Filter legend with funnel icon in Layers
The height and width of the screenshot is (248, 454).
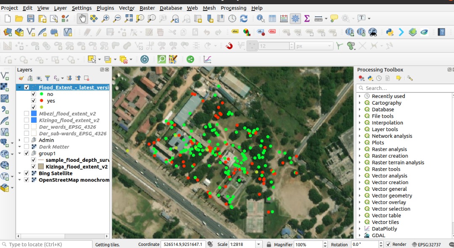48,78
